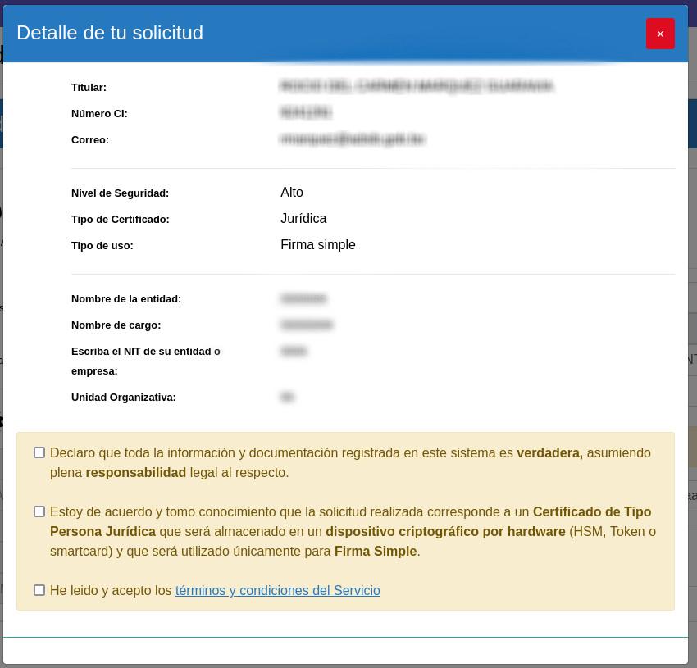
Task: Open the términos y condiciones del Servicio link
Action: pyautogui.click(x=277, y=590)
